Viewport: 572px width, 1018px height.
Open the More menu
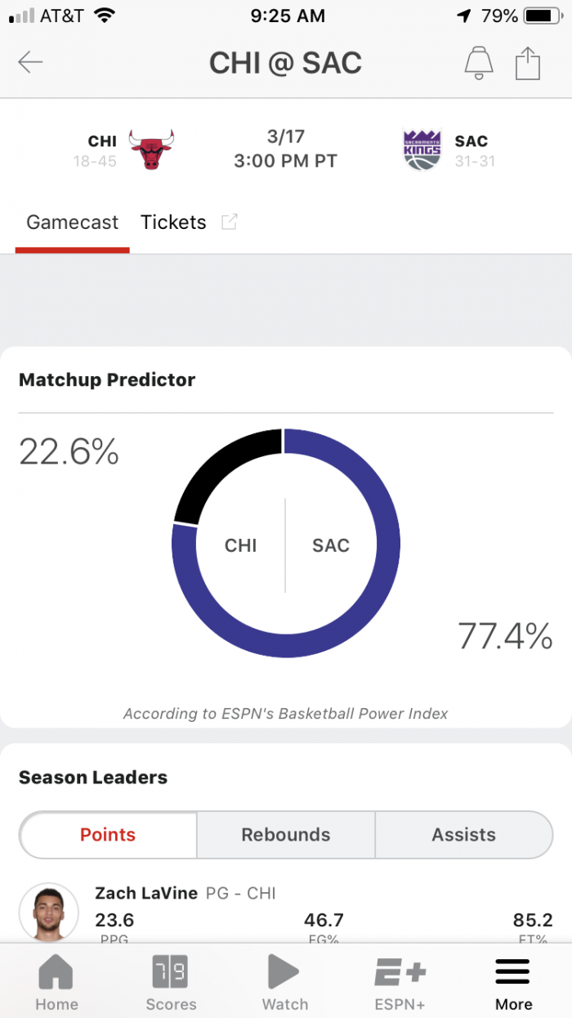tap(514, 982)
